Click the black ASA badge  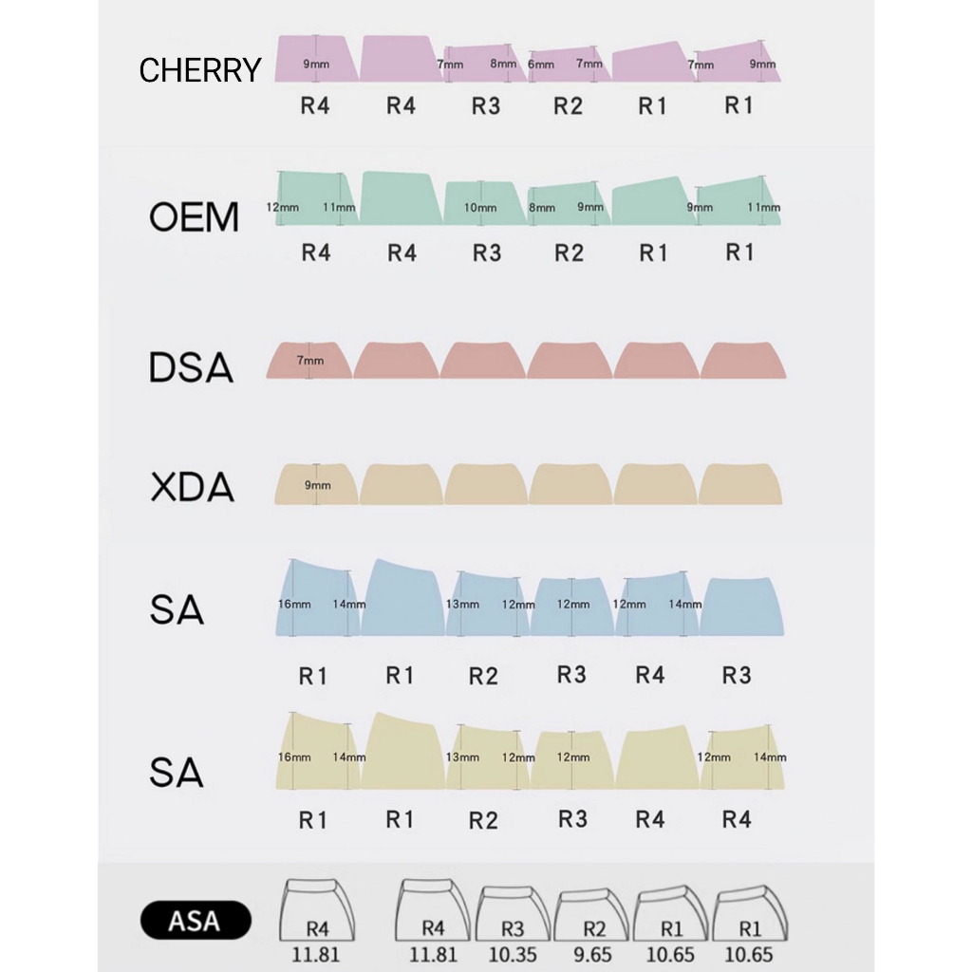point(196,920)
